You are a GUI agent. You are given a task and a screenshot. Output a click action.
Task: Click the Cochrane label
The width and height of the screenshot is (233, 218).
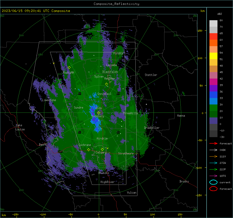point(85,145)
